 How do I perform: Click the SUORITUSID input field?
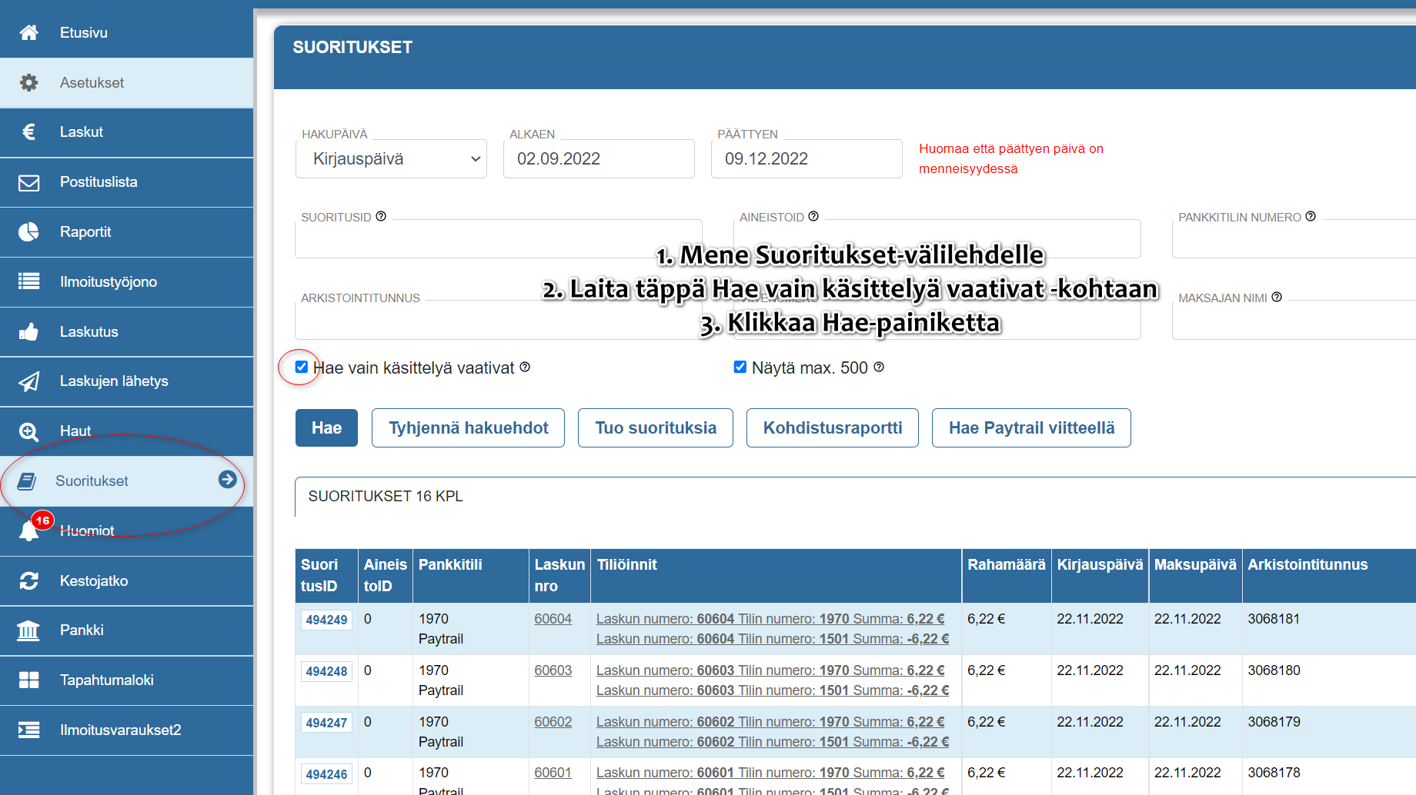click(498, 239)
